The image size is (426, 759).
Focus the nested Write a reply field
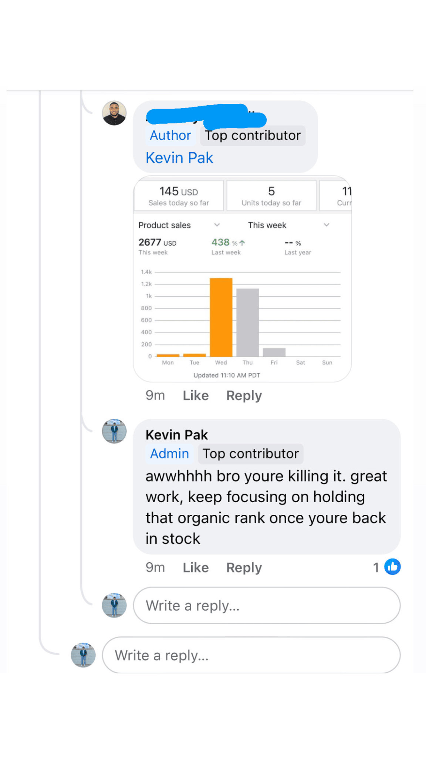point(267,605)
